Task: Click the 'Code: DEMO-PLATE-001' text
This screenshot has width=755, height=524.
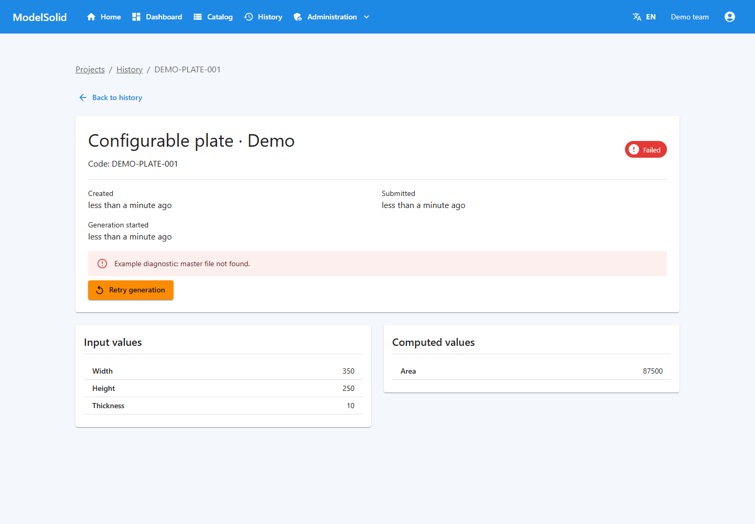Action: coord(133,164)
